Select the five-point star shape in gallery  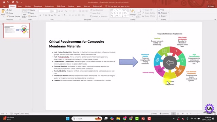point(125,16)
